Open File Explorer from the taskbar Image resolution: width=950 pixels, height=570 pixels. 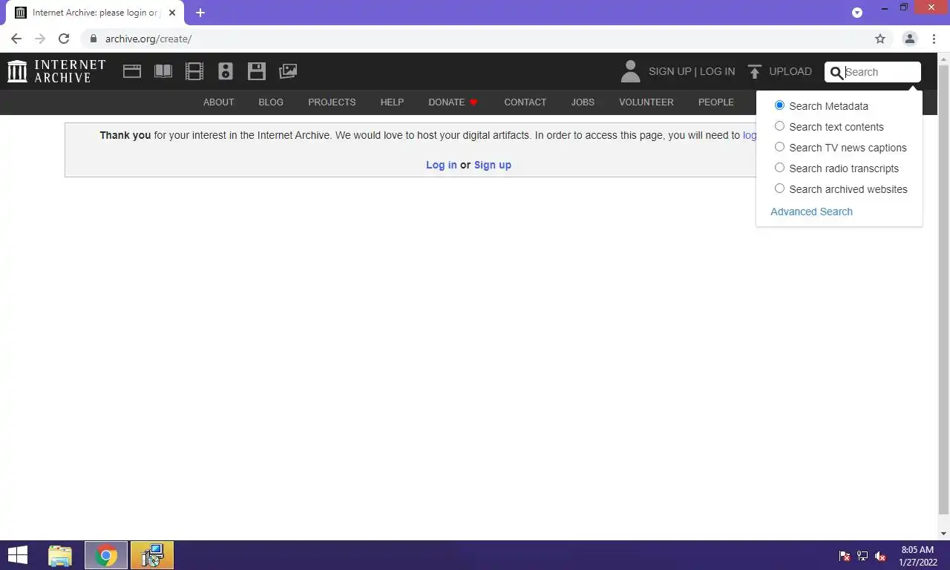click(x=60, y=555)
